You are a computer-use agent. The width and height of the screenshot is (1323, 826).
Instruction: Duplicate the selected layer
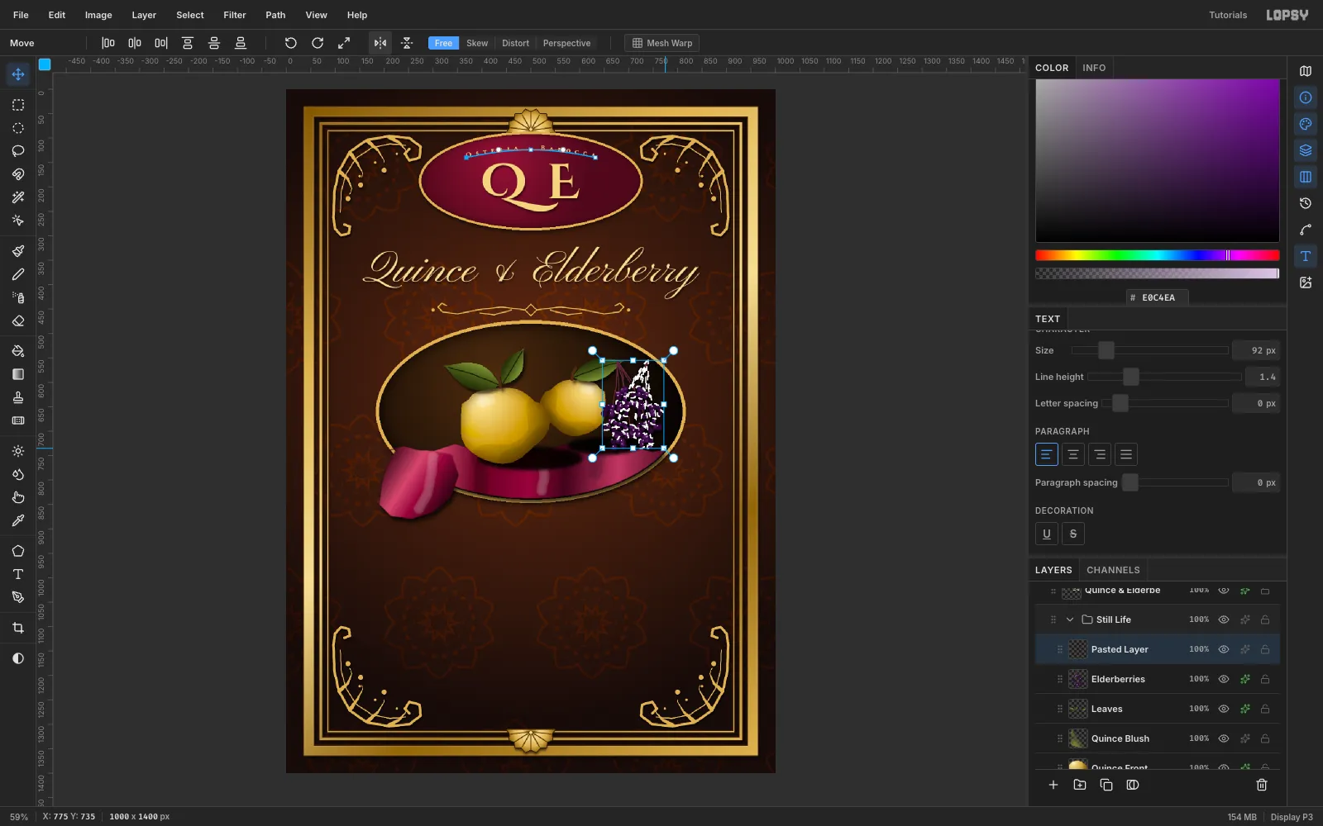tap(1106, 785)
